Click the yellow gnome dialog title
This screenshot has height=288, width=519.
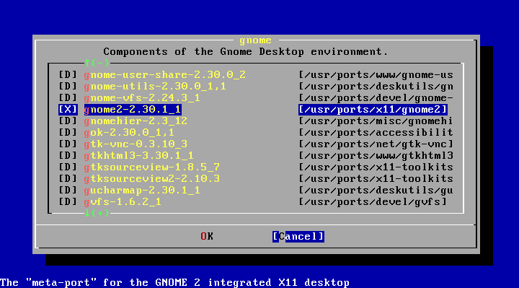[x=255, y=40]
